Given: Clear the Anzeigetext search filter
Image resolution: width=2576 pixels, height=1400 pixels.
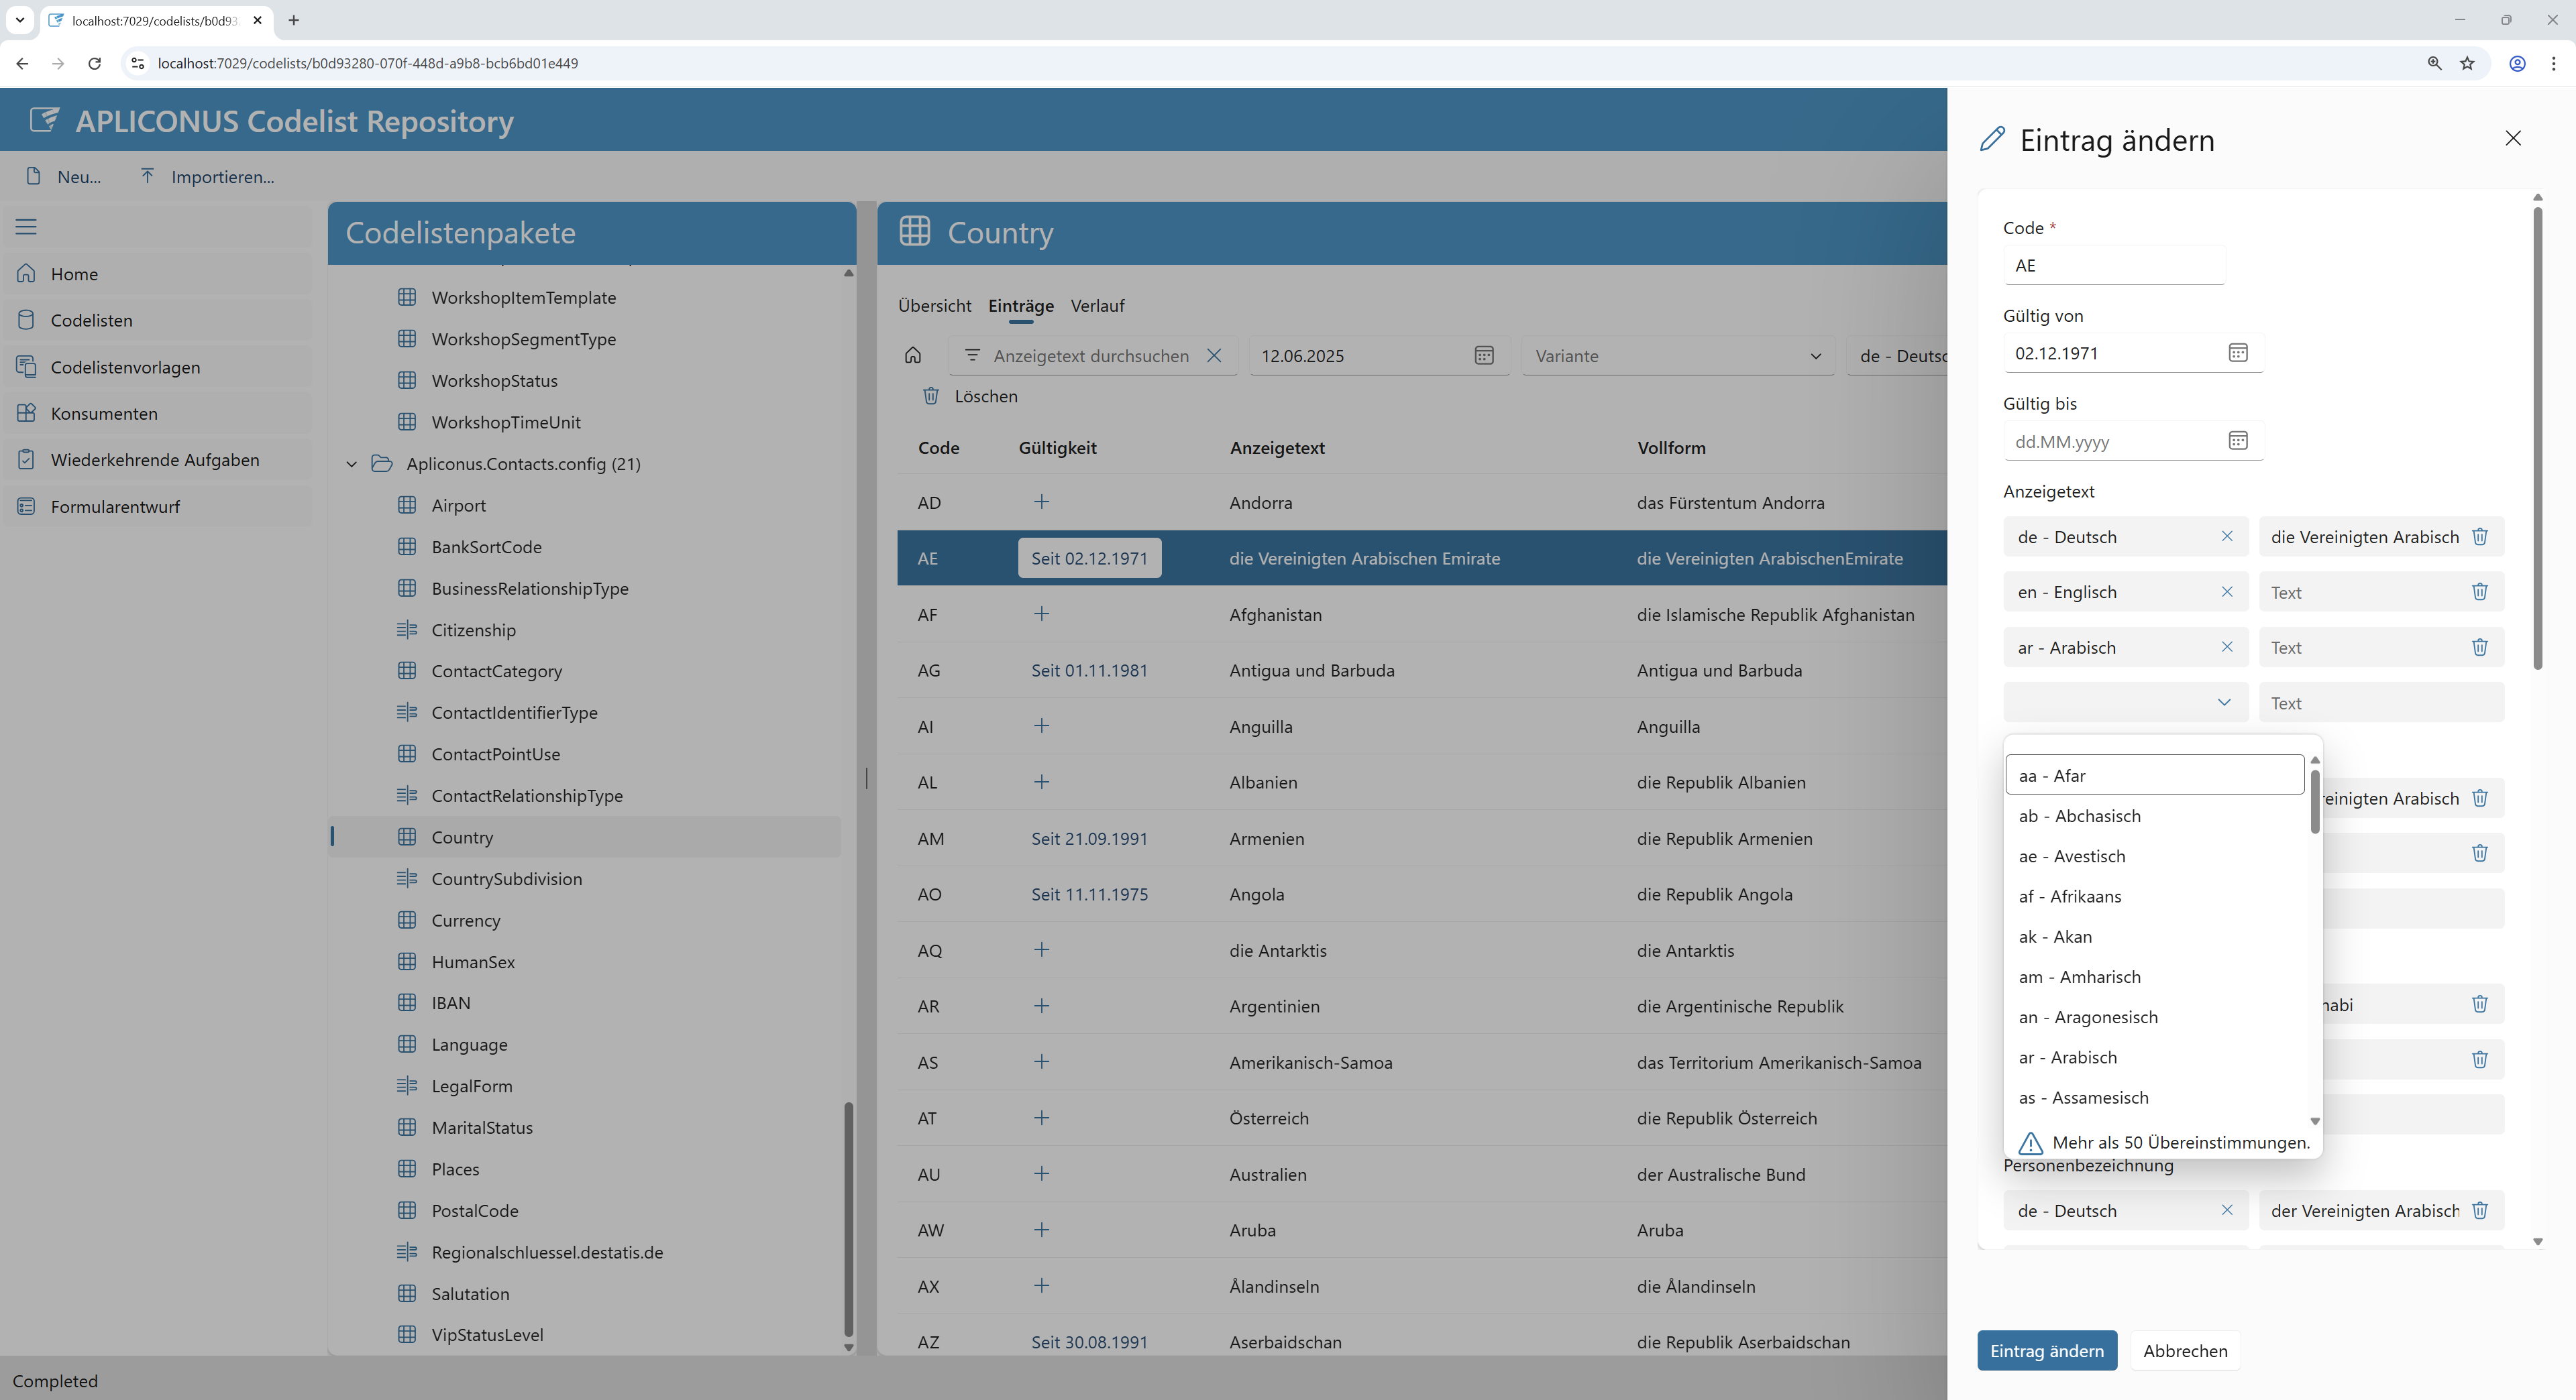Looking at the screenshot, I should click(x=1214, y=356).
